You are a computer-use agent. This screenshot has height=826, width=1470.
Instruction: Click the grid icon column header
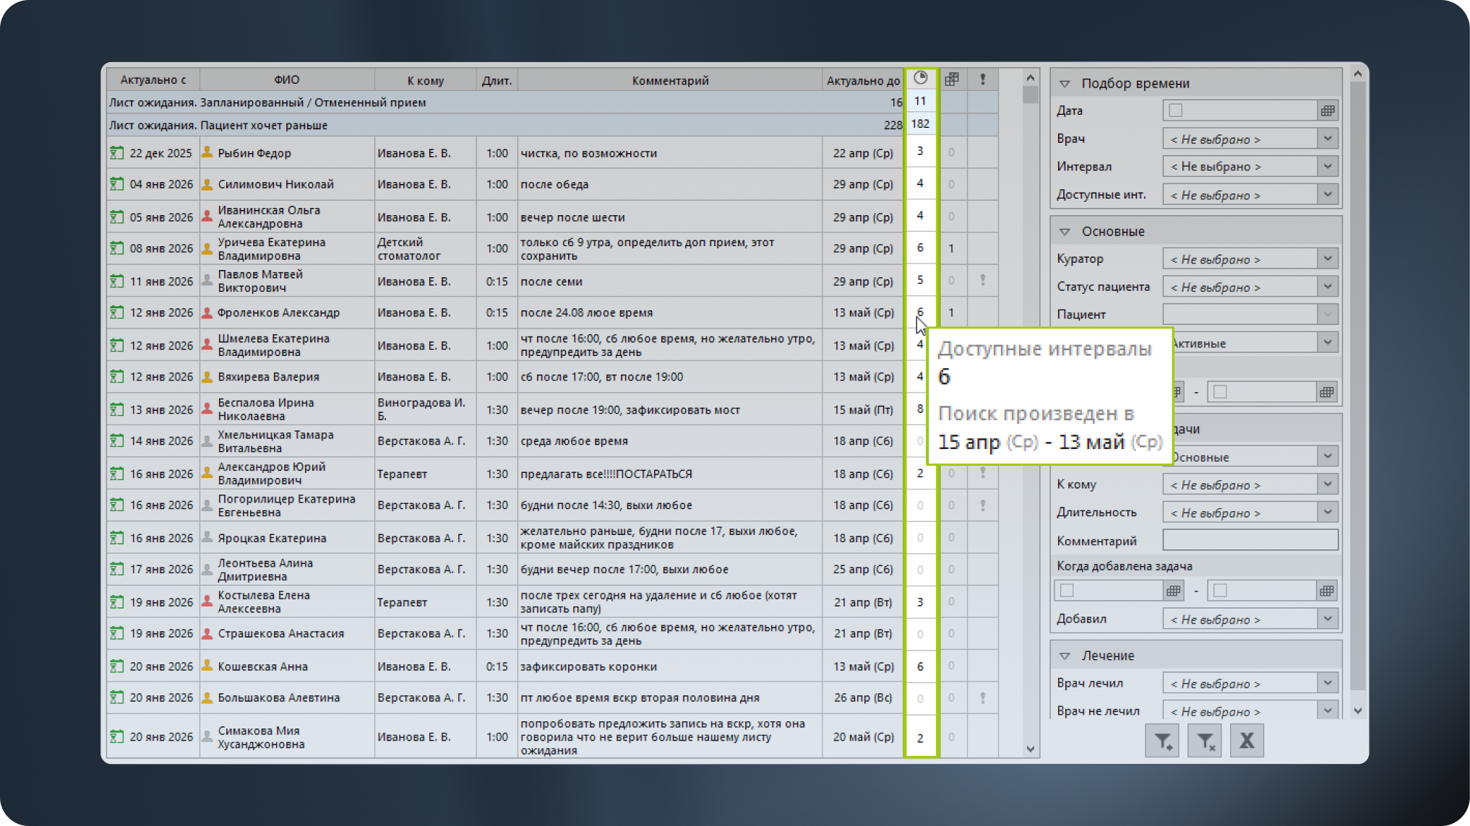point(952,79)
